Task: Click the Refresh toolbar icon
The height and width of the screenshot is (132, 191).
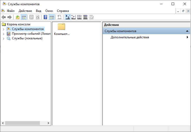Action: coord(38,17)
